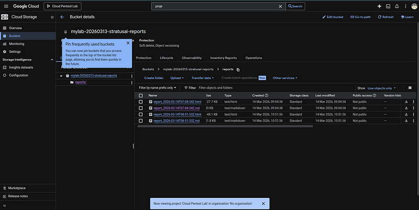419x210 pixels.
Task: Open the Inventory Reports tab
Action: [224, 58]
